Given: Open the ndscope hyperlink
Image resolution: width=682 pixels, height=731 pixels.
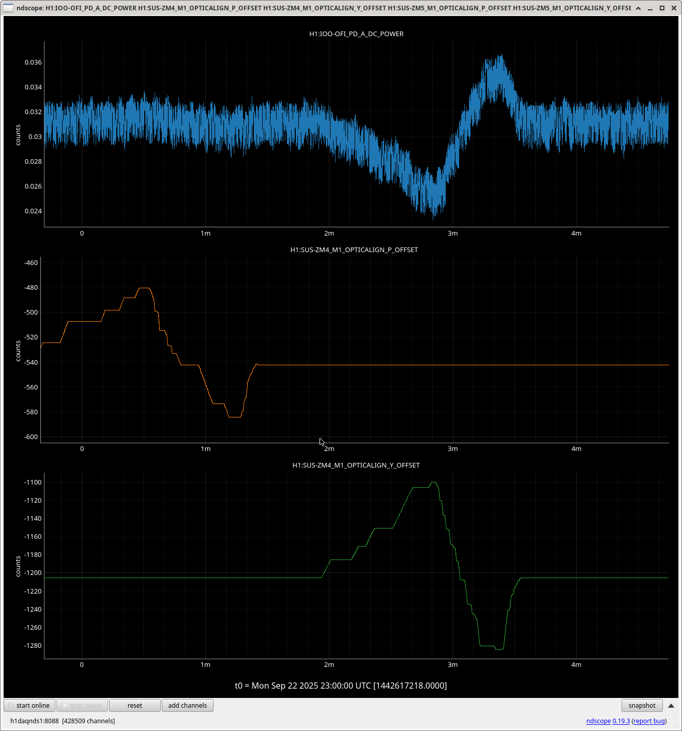Looking at the screenshot, I should pos(598,721).
